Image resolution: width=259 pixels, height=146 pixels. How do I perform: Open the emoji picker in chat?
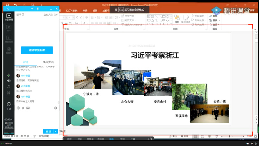pos(18,108)
